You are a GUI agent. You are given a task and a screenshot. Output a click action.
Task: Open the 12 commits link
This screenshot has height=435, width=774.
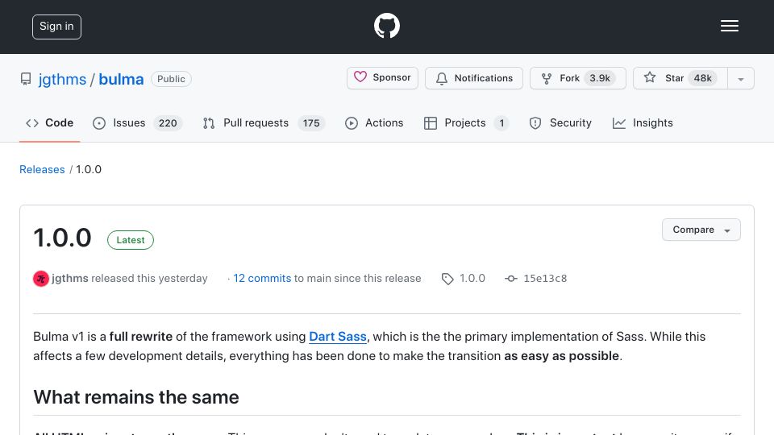[x=262, y=278]
